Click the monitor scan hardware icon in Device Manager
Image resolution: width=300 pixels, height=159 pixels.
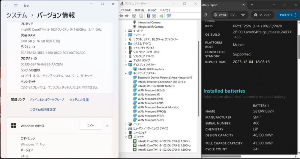[169, 16]
